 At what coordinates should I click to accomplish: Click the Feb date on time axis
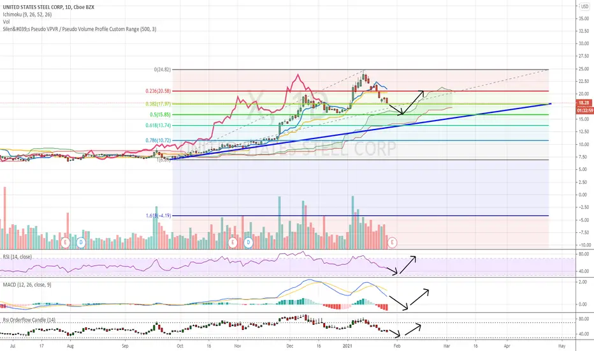coord(397,346)
